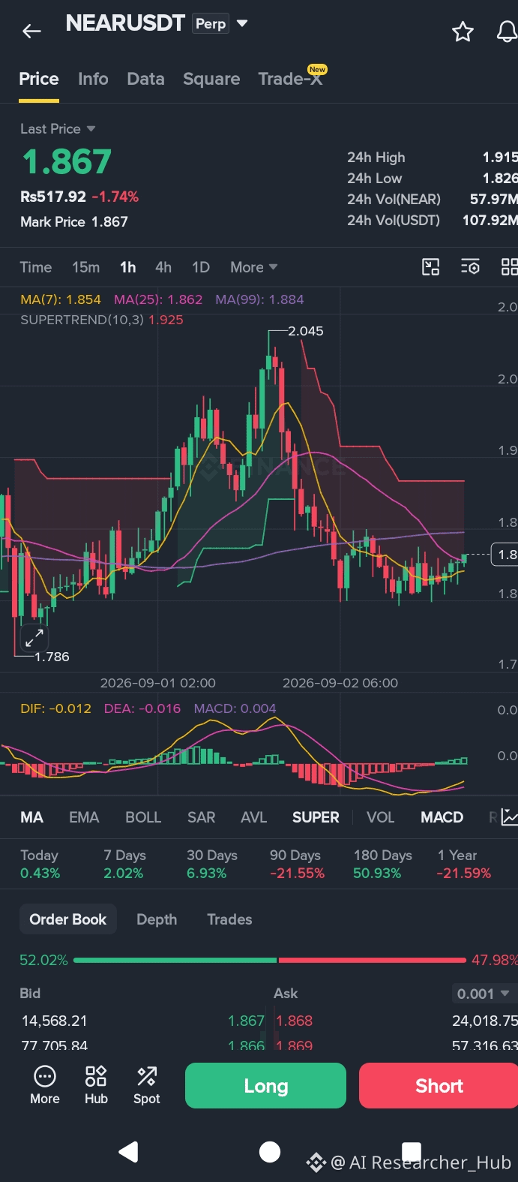Toggle the MACD indicator
Viewport: 518px width, 1182px height.
[442, 817]
